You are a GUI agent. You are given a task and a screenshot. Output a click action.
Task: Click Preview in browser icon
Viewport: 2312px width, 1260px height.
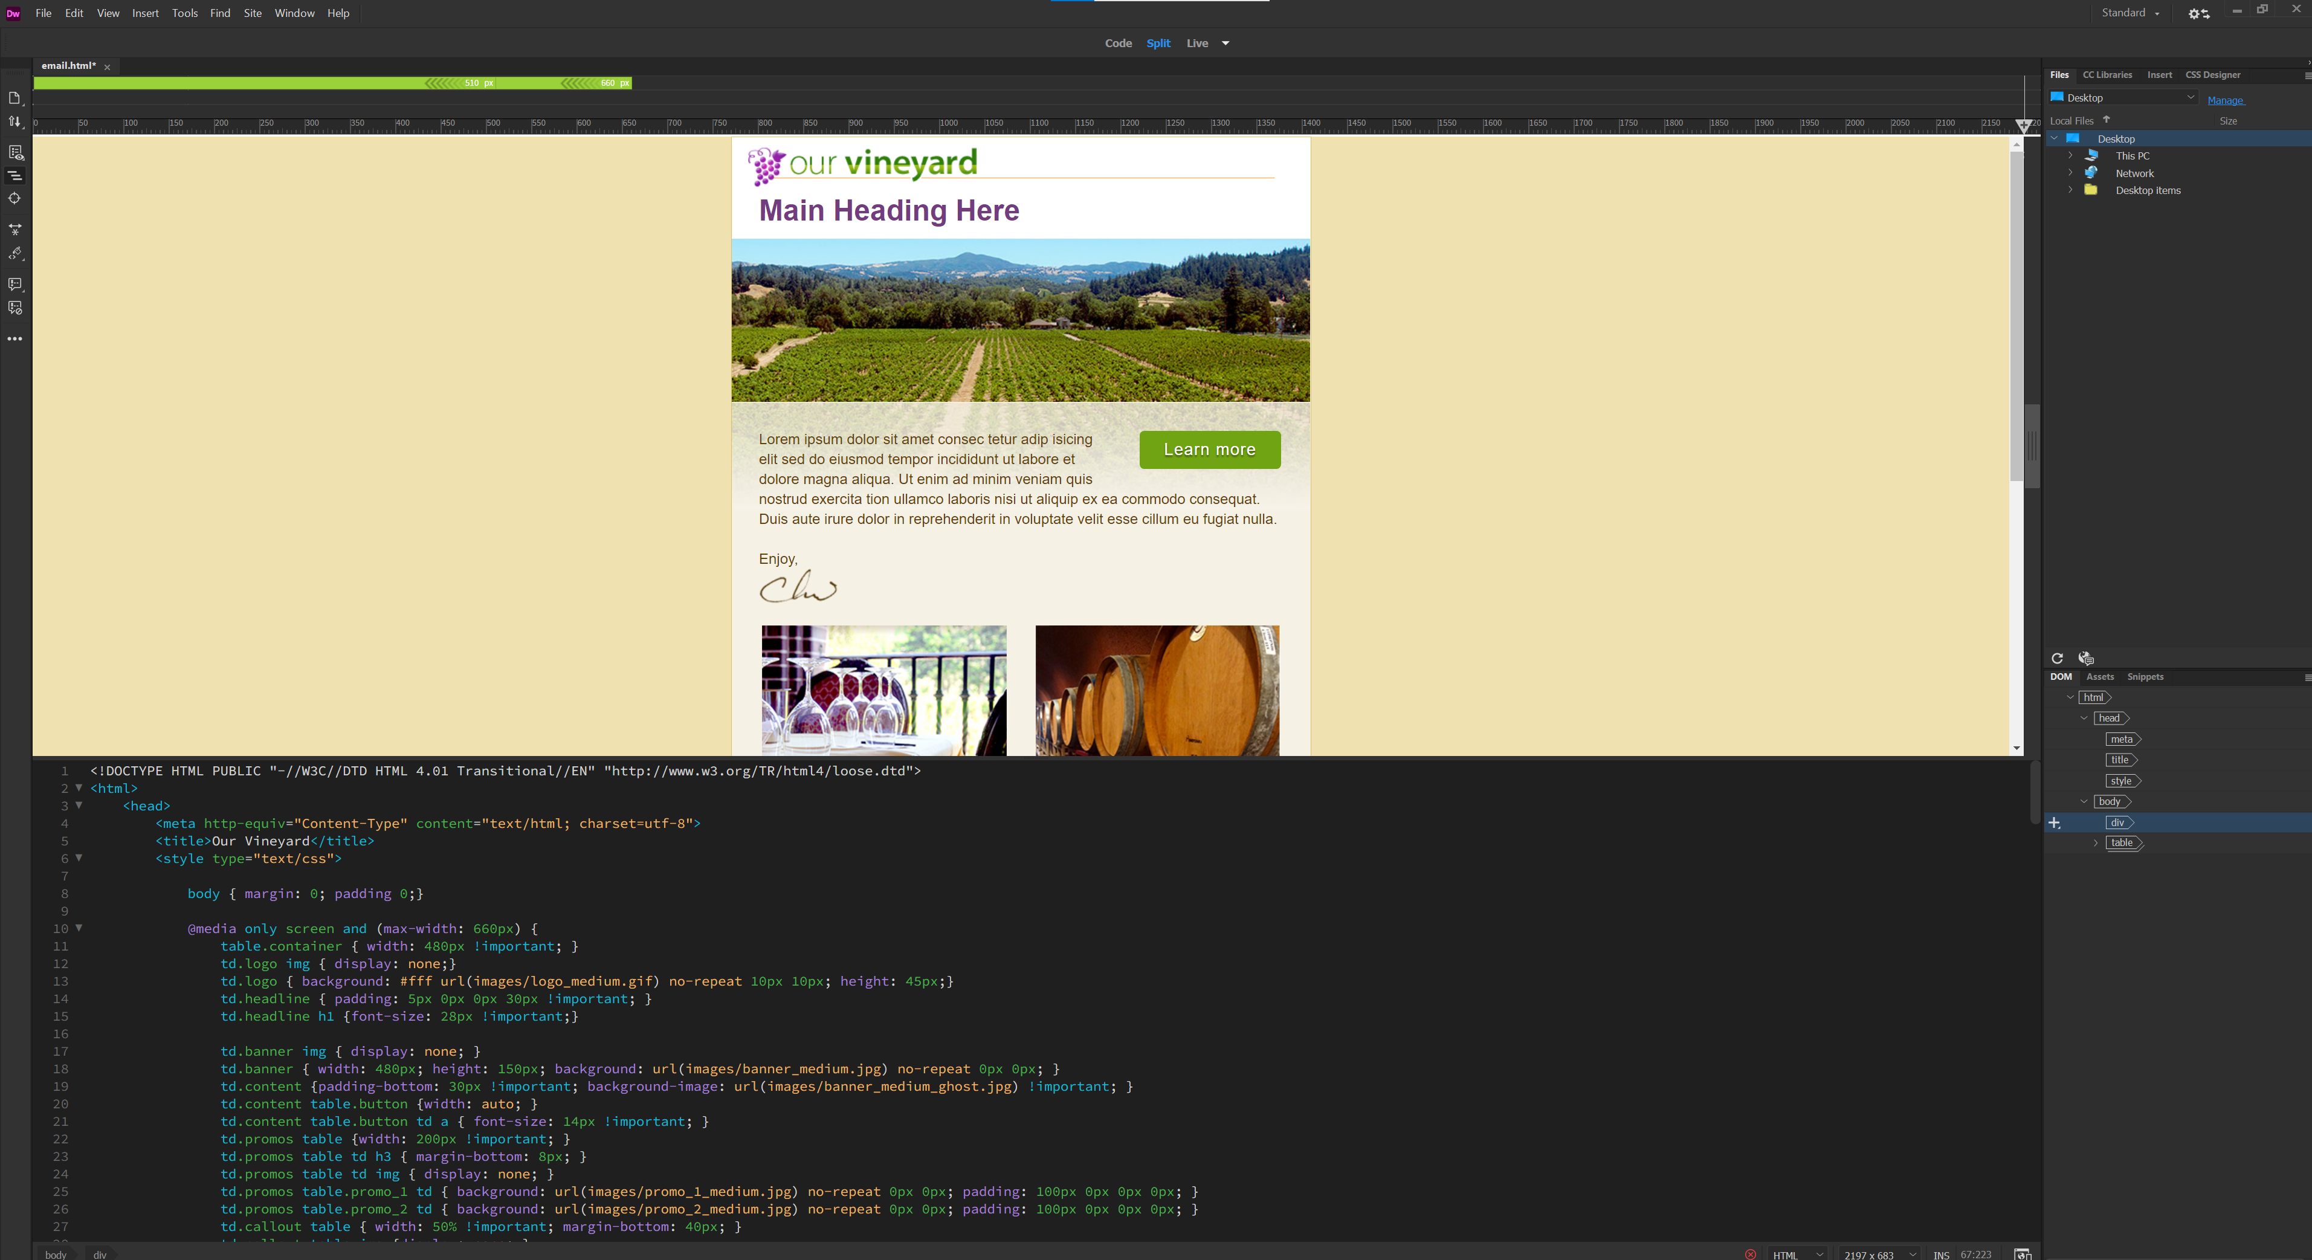2023,1254
